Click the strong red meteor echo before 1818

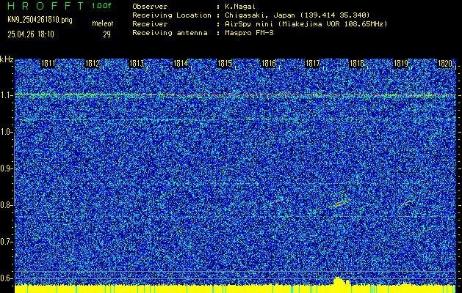(342, 203)
